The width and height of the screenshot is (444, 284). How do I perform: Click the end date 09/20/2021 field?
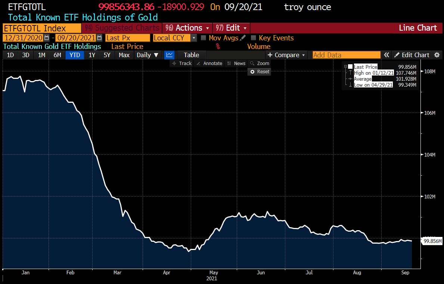click(x=76, y=38)
